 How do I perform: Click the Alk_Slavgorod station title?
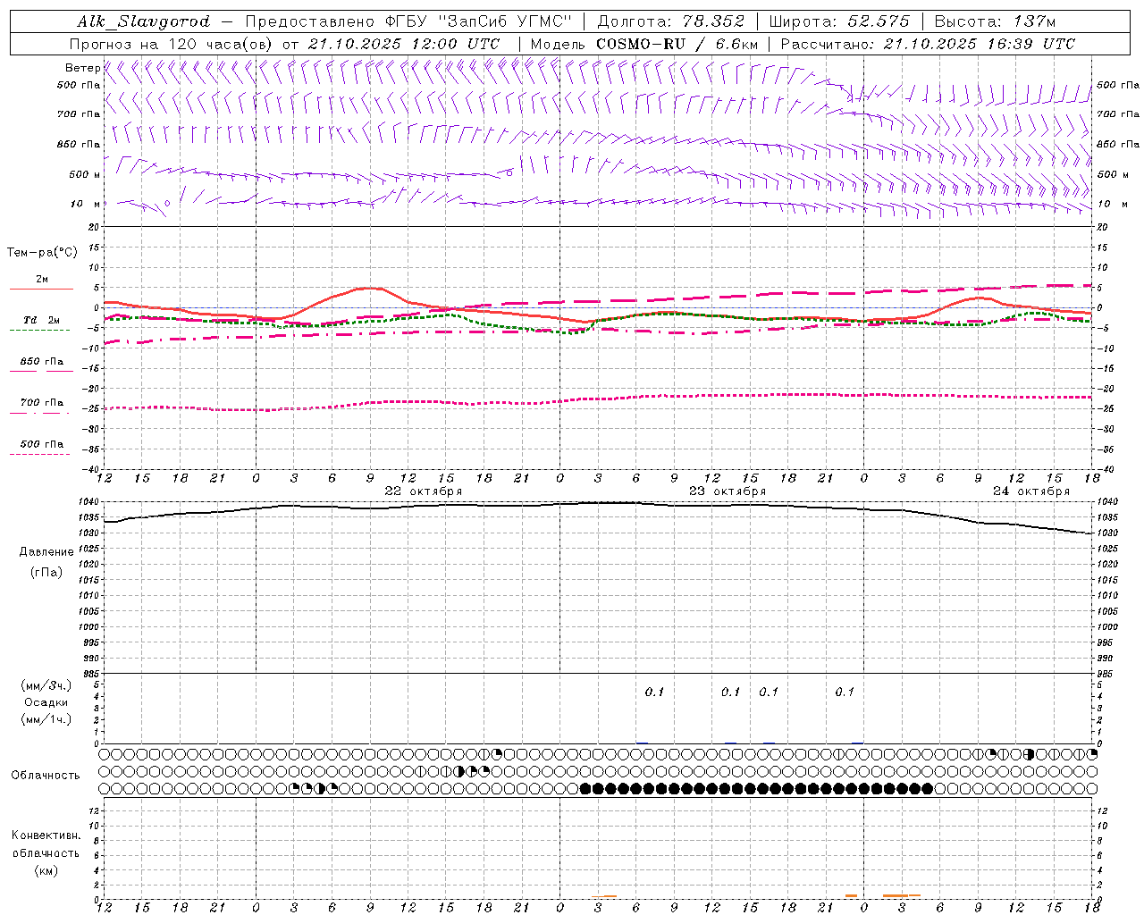[x=144, y=21]
